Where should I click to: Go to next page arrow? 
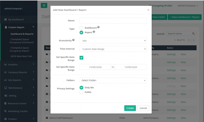(x=194, y=40)
